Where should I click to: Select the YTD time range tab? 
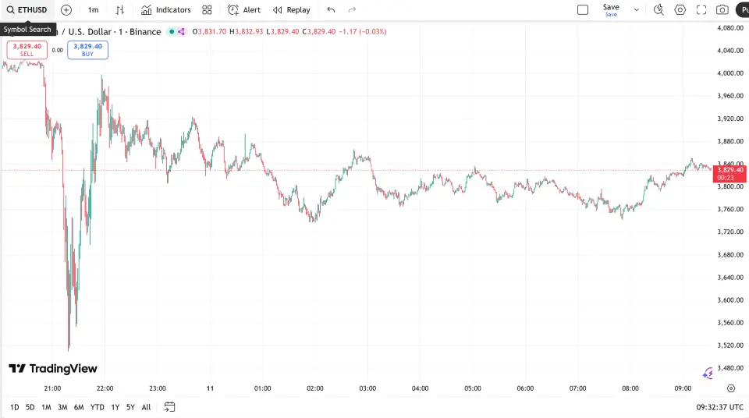coord(97,407)
